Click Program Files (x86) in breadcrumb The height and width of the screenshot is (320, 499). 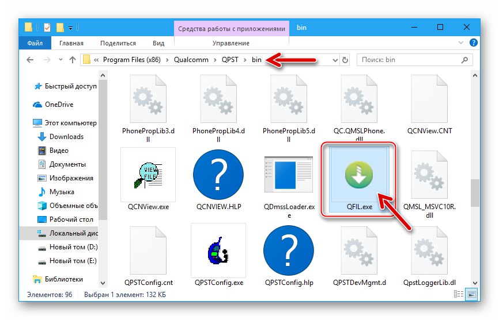132,60
